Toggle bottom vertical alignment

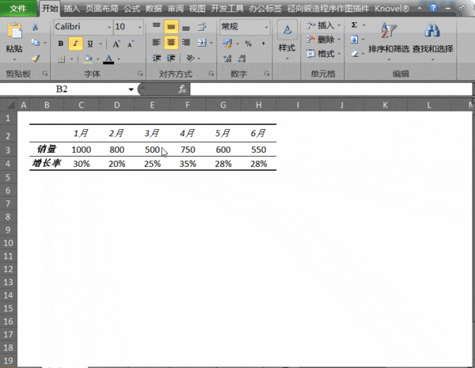pyautogui.click(x=186, y=27)
